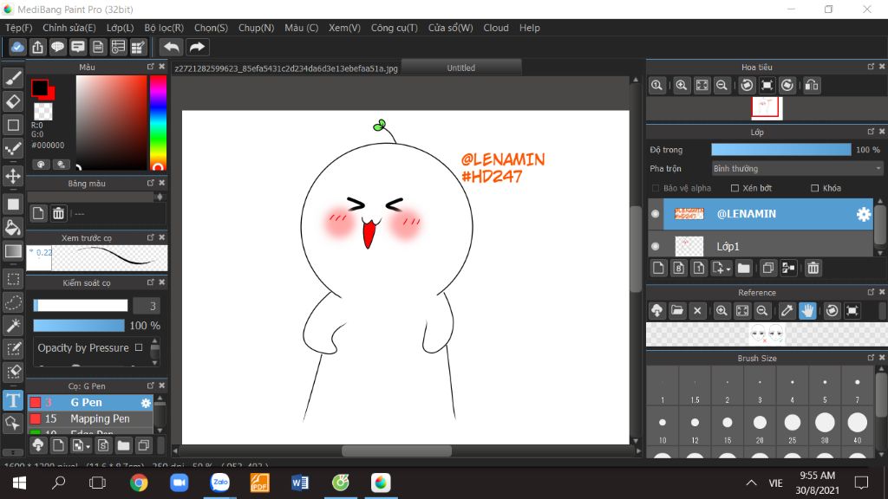Hide the @LENAMIN layer visibility
Image resolution: width=888 pixels, height=499 pixels.
656,214
